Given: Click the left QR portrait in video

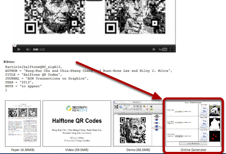Looking at the screenshot, I should pyautogui.click(x=55, y=17).
